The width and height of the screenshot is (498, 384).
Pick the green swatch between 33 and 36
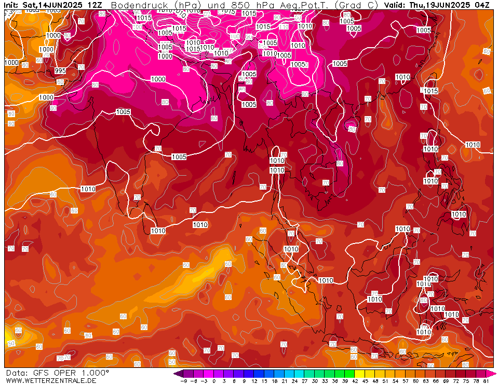[x=330, y=373]
